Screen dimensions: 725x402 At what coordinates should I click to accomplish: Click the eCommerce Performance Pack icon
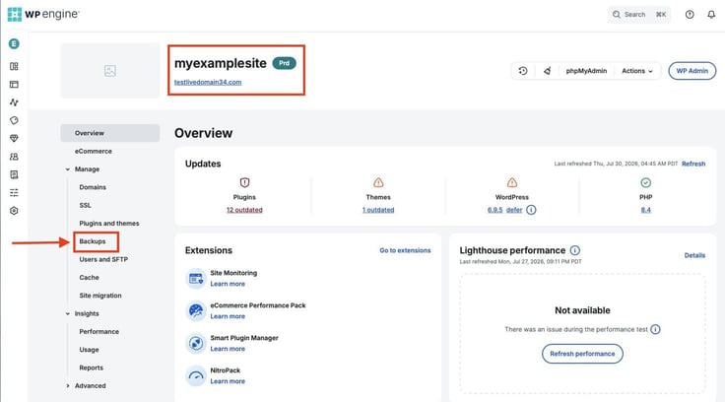point(196,311)
